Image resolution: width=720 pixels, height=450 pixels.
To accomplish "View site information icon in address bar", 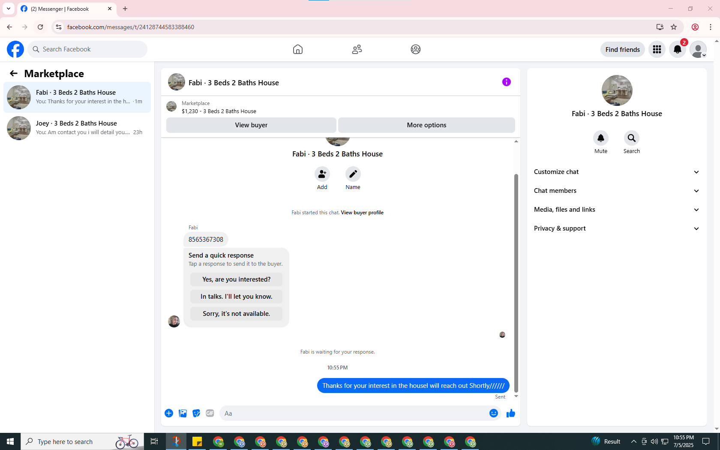I will 59,27.
